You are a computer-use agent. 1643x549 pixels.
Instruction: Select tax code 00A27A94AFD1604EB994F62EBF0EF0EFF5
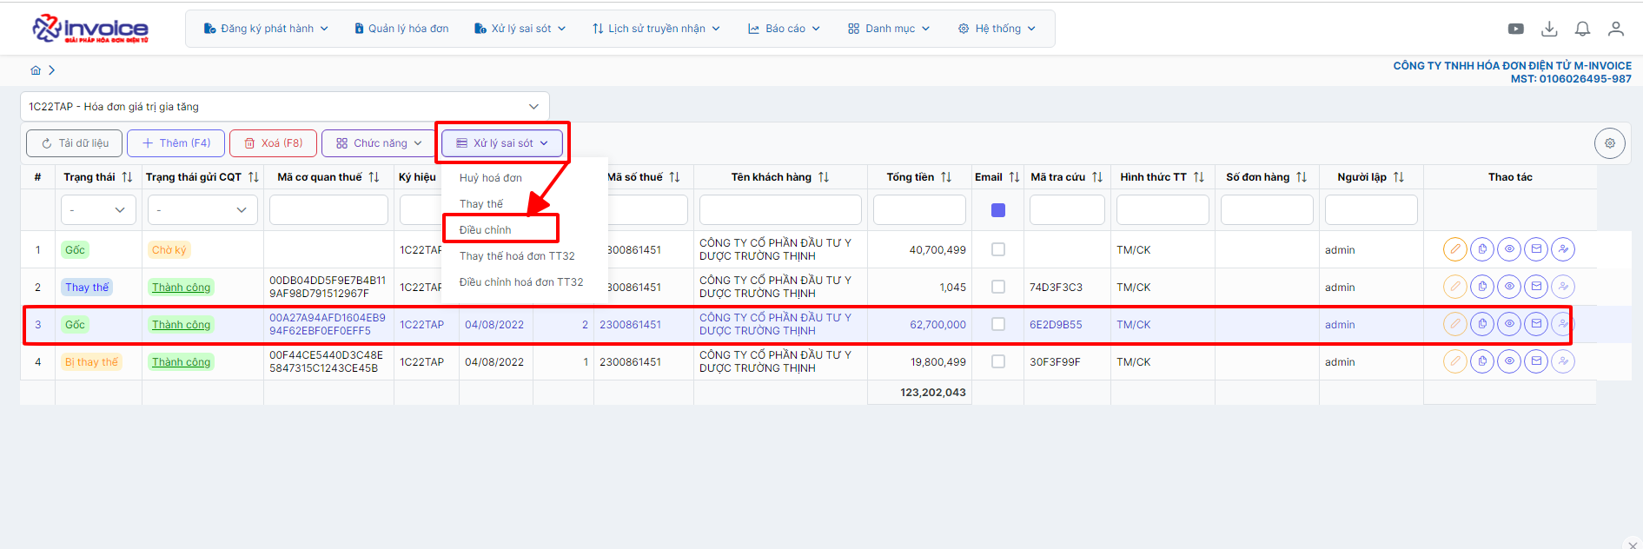coord(328,324)
